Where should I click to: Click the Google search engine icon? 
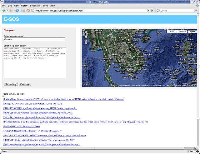pyautogui.click(x=157, y=11)
